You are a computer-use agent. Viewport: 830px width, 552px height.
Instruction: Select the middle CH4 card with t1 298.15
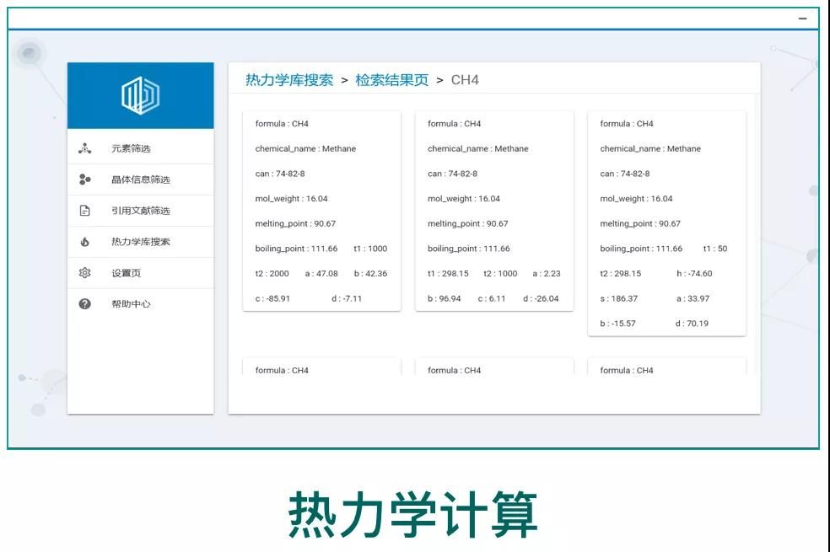493,211
